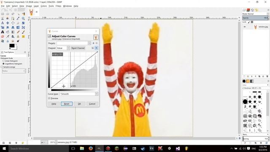
Task: Select the Rotate tool
Action: [23, 23]
